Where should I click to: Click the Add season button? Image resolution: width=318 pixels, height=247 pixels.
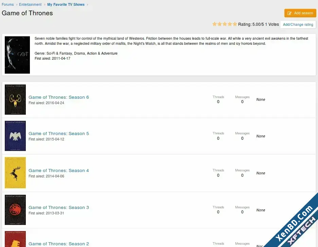tap(300, 13)
